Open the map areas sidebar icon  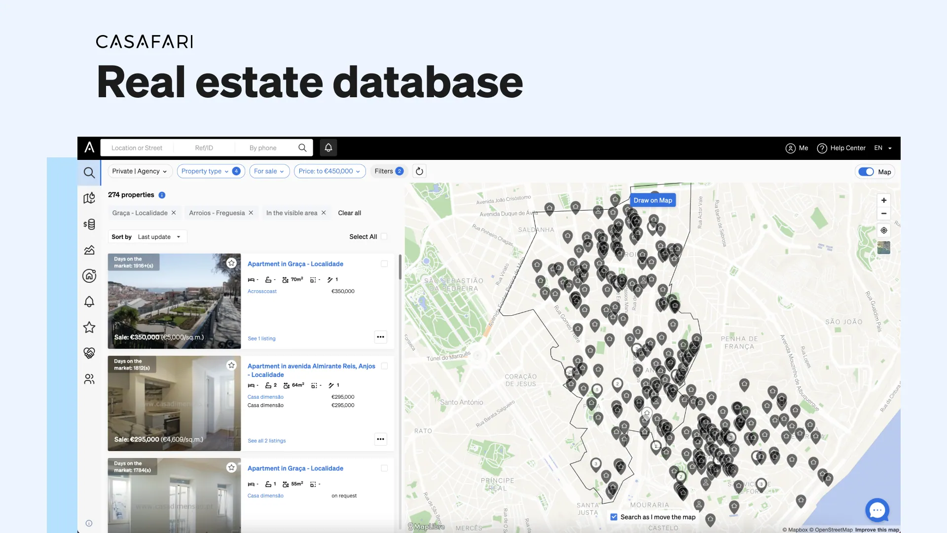coord(89,198)
